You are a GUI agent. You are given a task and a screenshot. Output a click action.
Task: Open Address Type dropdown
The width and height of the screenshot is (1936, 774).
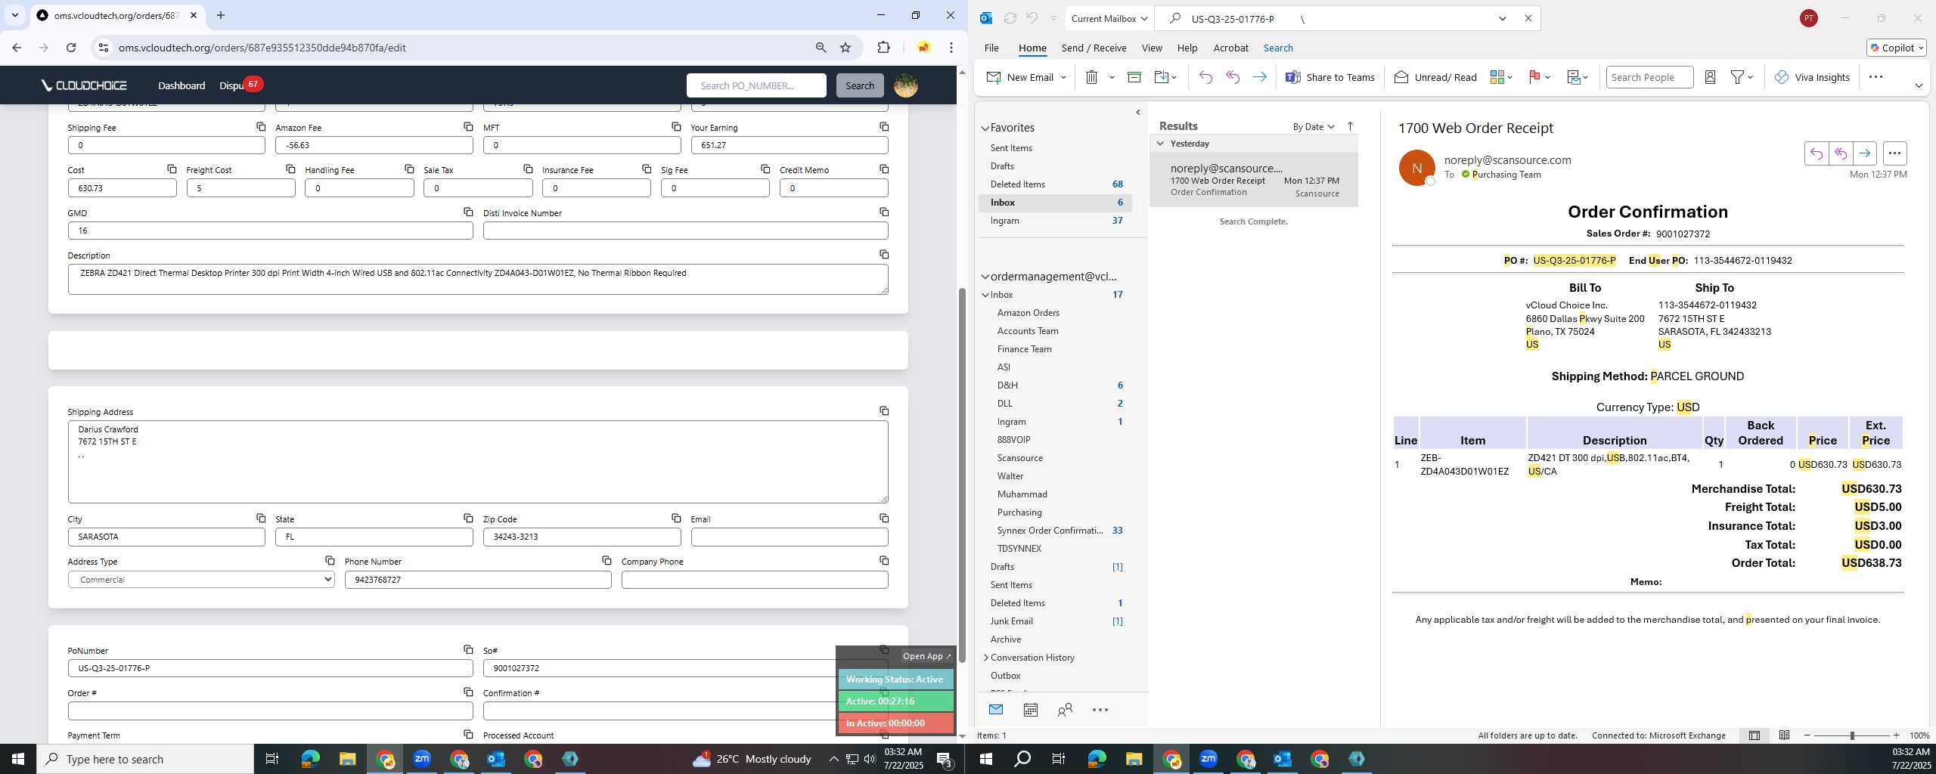(201, 580)
